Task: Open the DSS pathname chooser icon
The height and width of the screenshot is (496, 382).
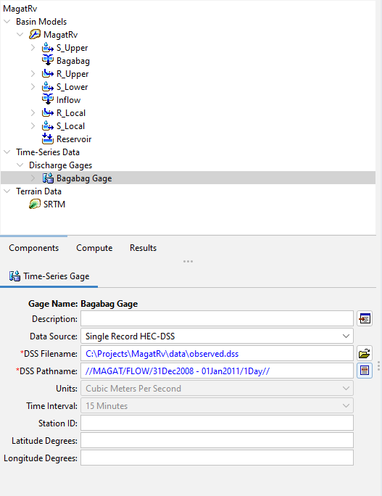Action: (365, 371)
